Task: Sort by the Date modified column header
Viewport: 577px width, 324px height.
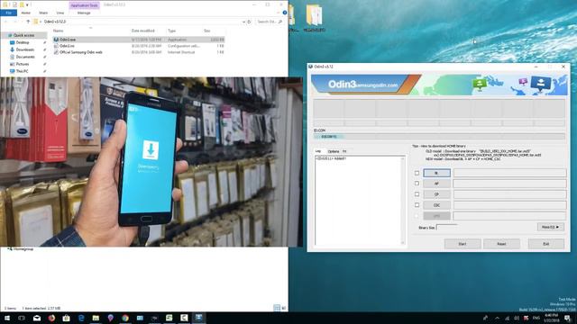Action: tap(143, 31)
